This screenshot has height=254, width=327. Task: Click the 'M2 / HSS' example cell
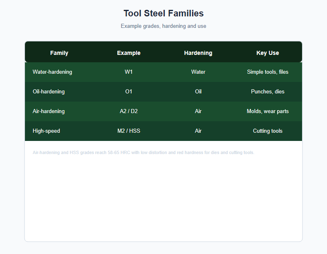(129, 131)
